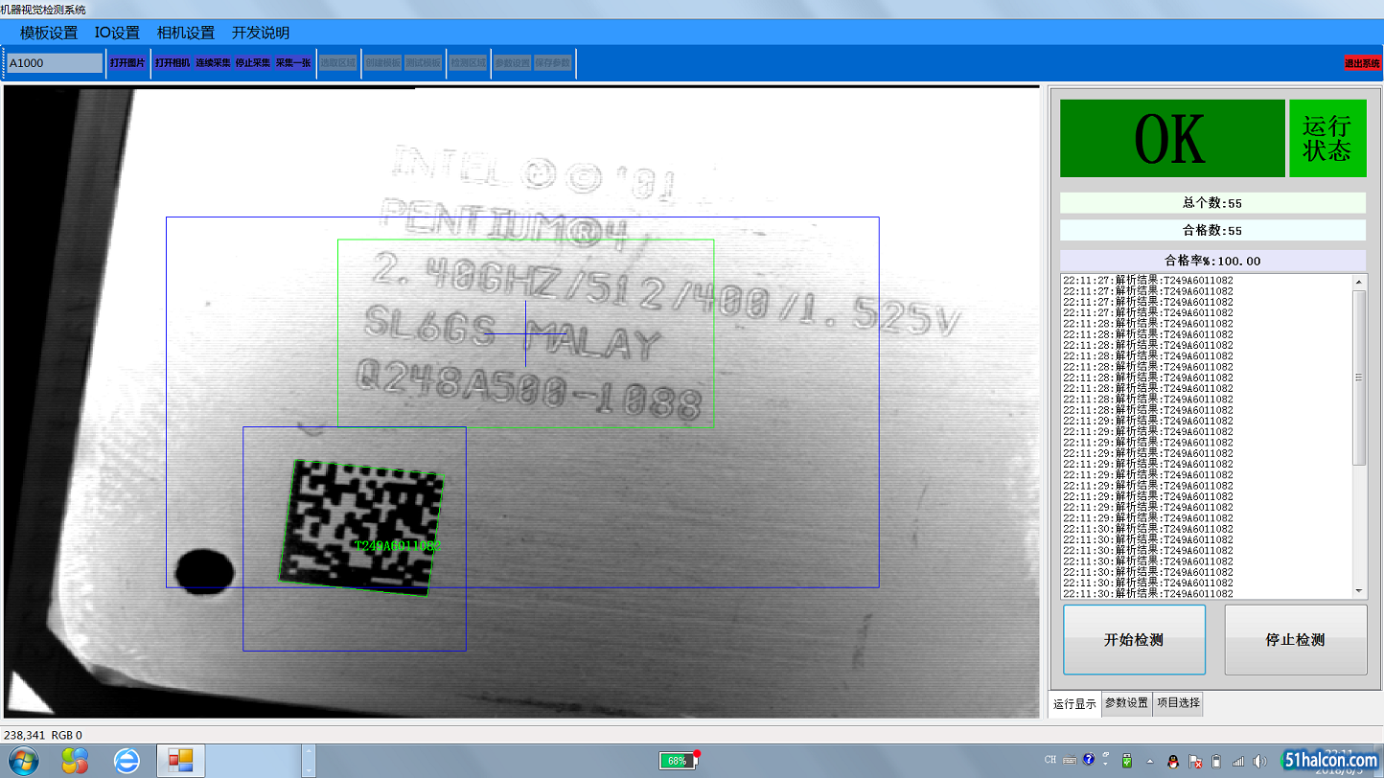The image size is (1384, 778).
Task: Click the green 运行状态 status button
Action: point(1327,139)
